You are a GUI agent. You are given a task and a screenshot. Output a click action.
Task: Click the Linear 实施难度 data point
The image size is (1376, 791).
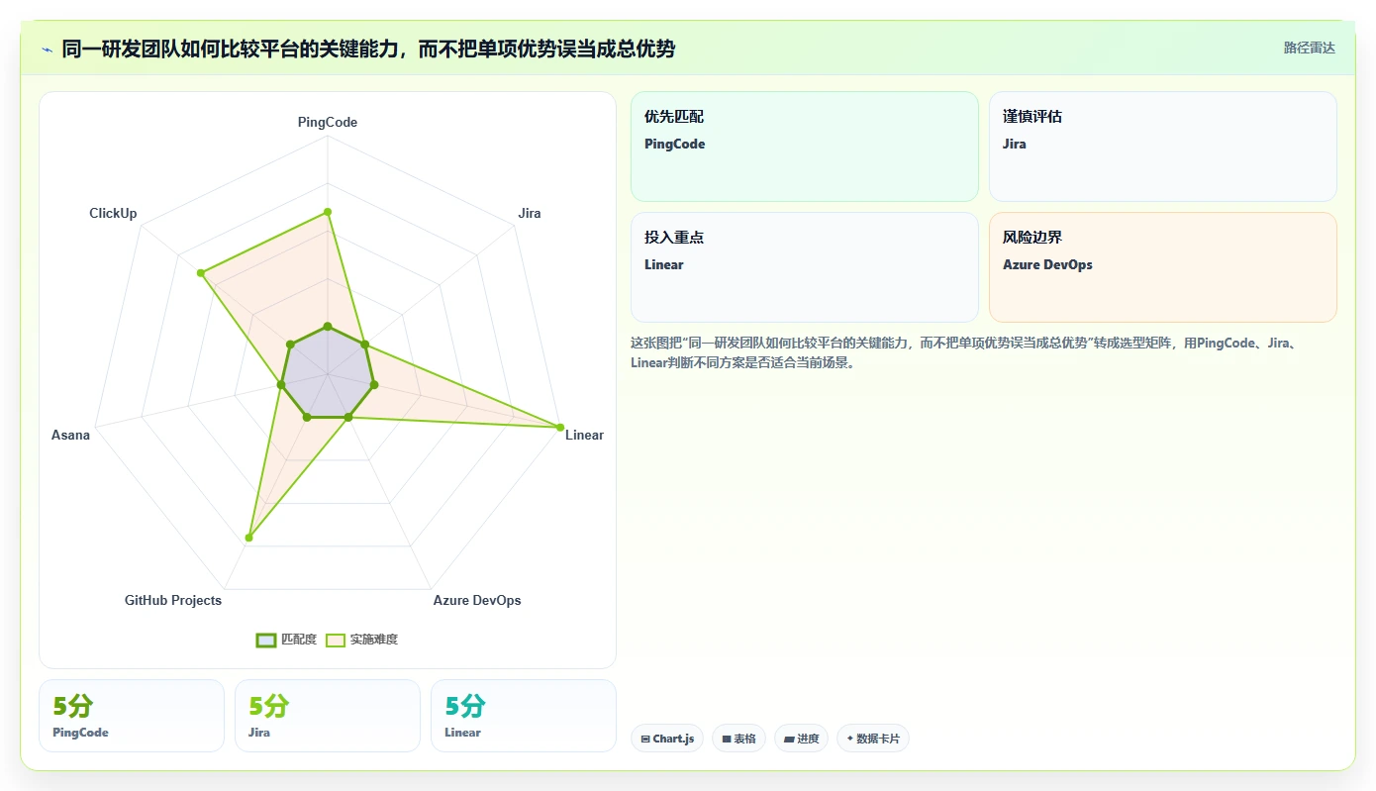point(560,428)
